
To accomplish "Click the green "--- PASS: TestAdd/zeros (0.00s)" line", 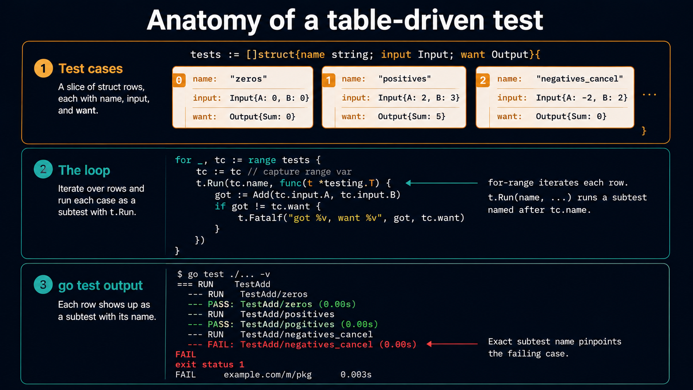I will tap(271, 304).
